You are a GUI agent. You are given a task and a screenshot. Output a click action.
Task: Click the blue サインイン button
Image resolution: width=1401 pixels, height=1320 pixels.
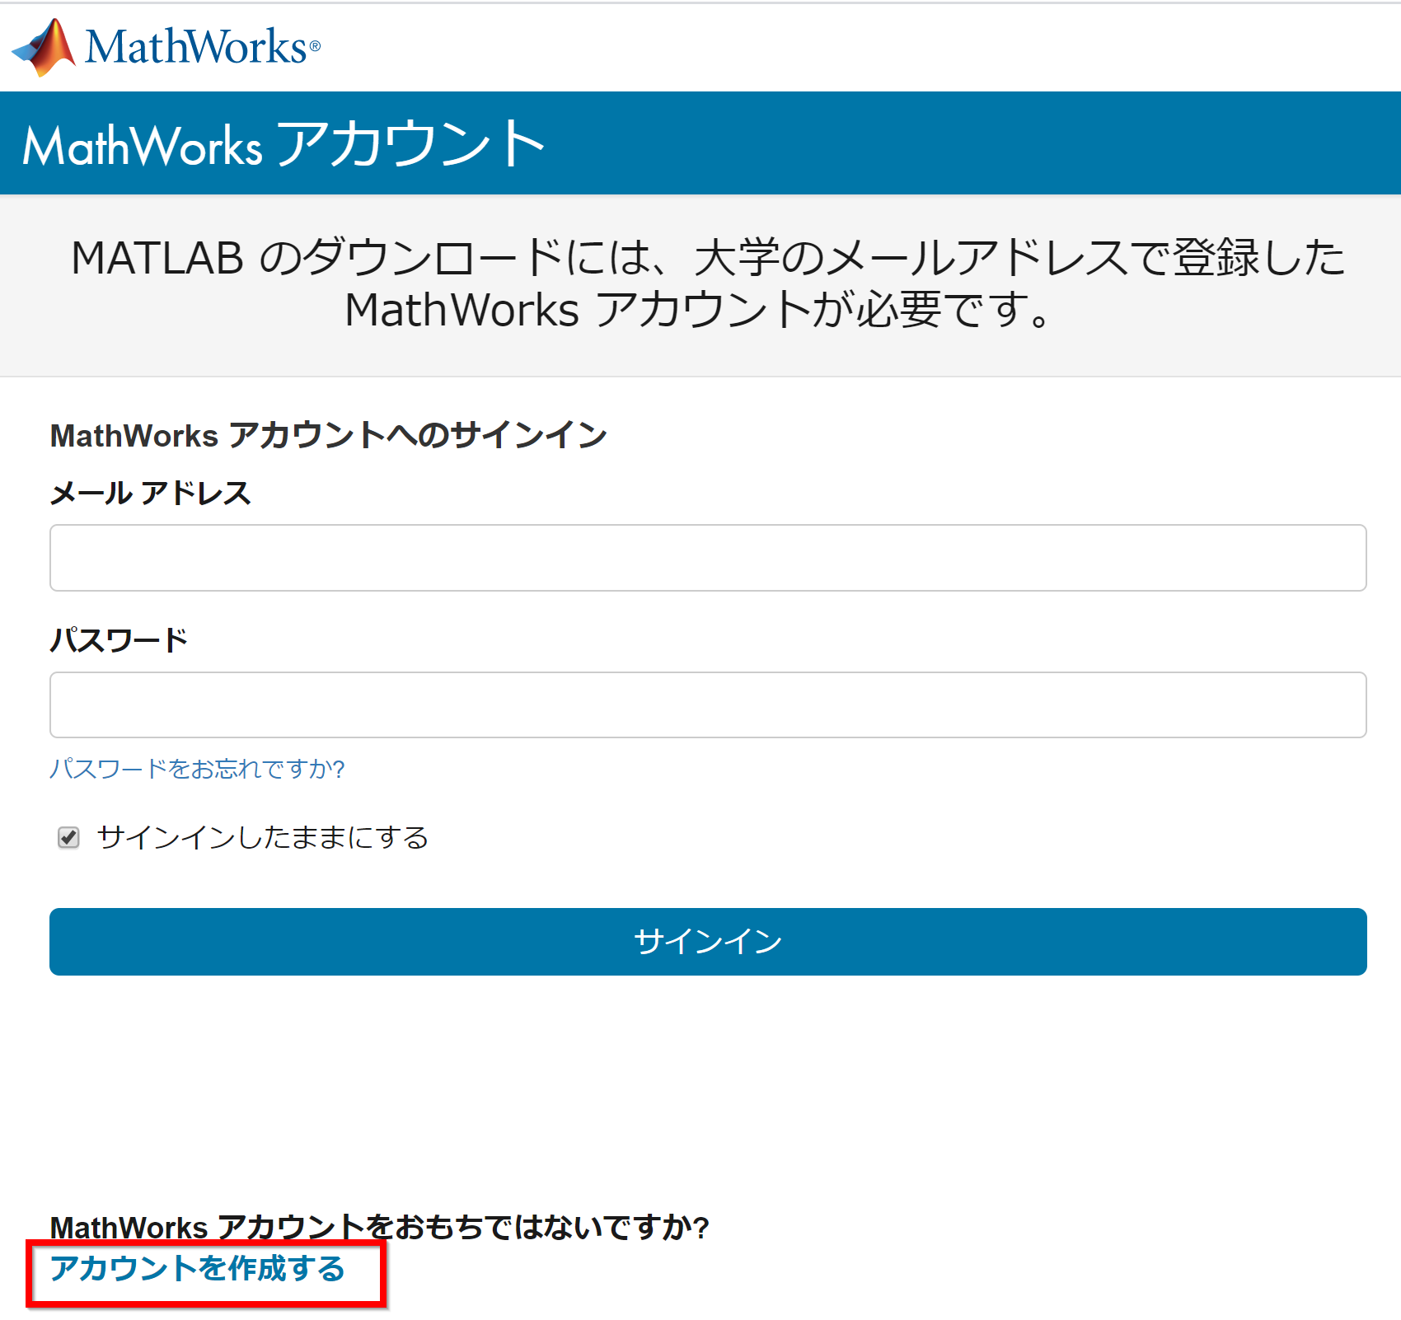point(708,942)
